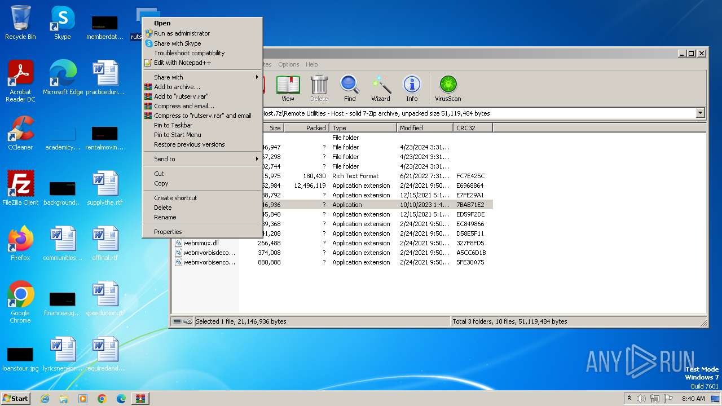Viewport: 722px width, 406px height.
Task: Select Cut in context menu
Action: (x=202, y=174)
